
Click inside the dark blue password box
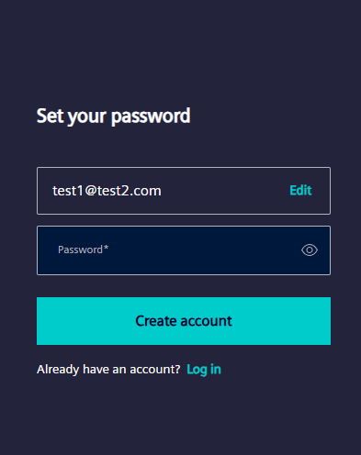click(184, 250)
